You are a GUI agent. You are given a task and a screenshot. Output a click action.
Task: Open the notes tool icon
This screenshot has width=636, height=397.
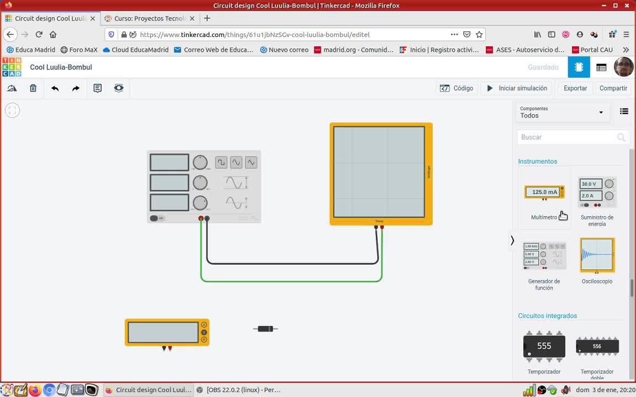tap(98, 88)
